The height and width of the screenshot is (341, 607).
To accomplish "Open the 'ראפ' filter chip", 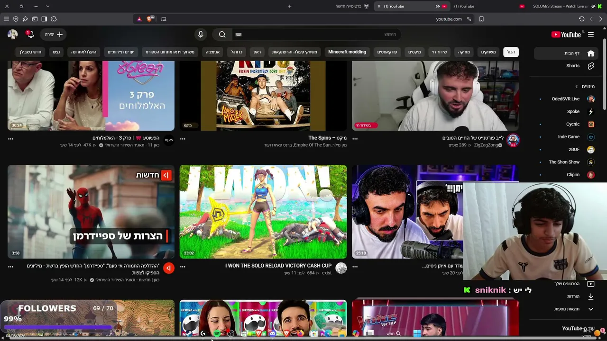I will 257,52.
